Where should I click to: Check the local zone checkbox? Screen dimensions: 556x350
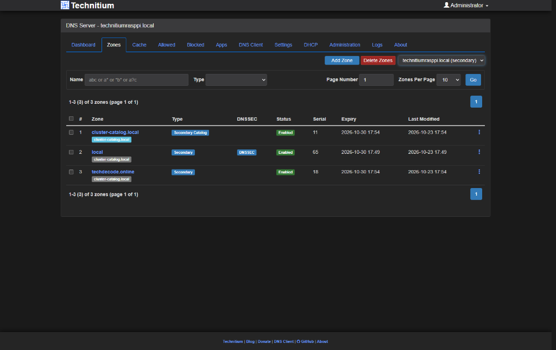(71, 152)
